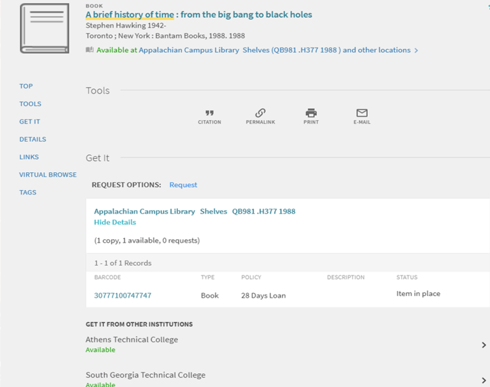Click the Citation quote icon

click(209, 113)
